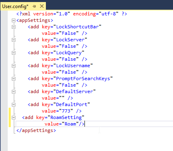Click the "LockQuery" key text

point(69,53)
